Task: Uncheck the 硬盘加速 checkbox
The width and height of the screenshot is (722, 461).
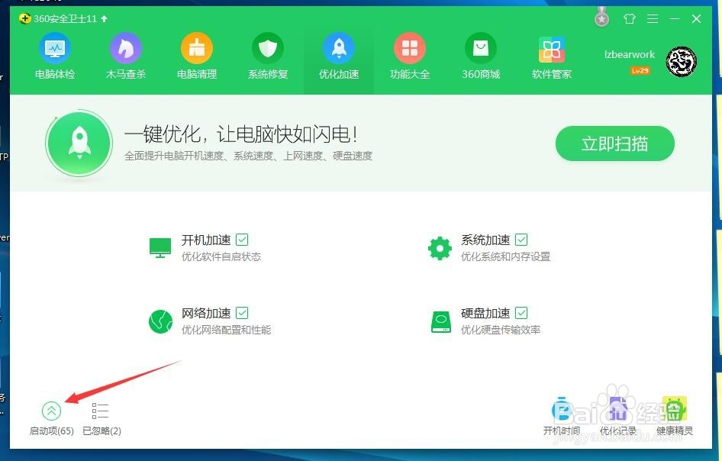Action: (x=521, y=313)
